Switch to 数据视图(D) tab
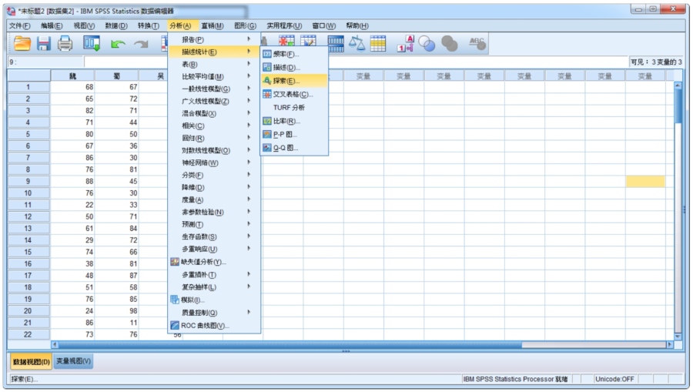 tap(31, 362)
